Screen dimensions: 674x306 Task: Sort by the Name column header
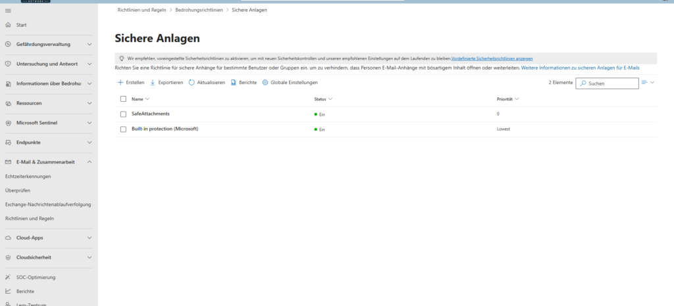click(140, 99)
